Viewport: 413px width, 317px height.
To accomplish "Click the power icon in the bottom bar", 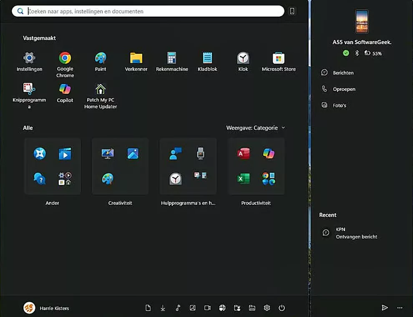I will point(282,307).
